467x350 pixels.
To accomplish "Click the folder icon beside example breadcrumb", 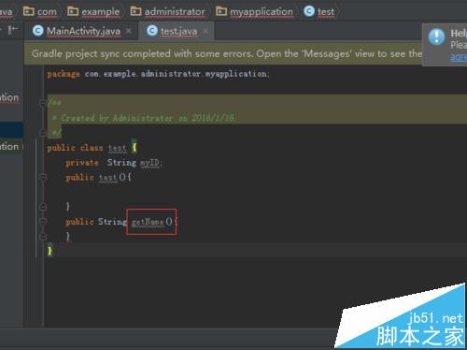I will tap(73, 11).
